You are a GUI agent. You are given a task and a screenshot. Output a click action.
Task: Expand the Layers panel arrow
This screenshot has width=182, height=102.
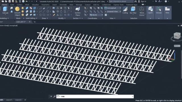[x=150, y=18]
